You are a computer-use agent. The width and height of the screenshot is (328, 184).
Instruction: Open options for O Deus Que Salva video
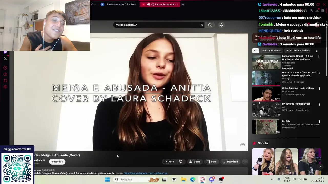[319, 56]
